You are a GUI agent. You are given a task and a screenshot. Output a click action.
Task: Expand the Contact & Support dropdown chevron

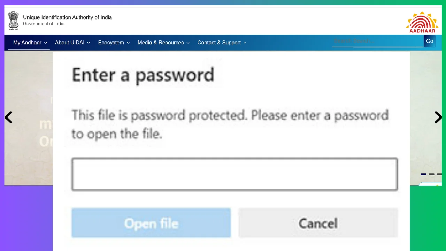[x=245, y=43]
